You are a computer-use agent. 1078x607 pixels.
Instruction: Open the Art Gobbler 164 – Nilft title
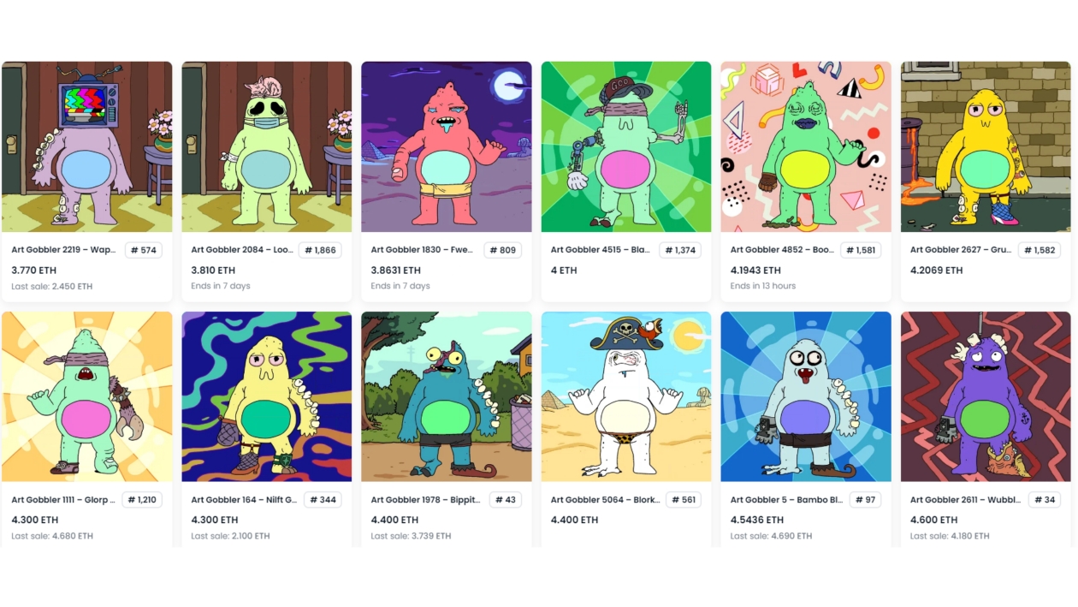click(244, 500)
